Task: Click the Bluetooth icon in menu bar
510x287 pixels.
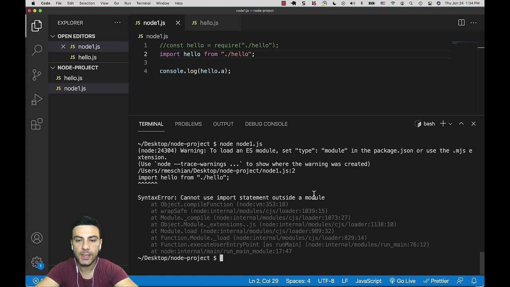Action: tap(362, 3)
